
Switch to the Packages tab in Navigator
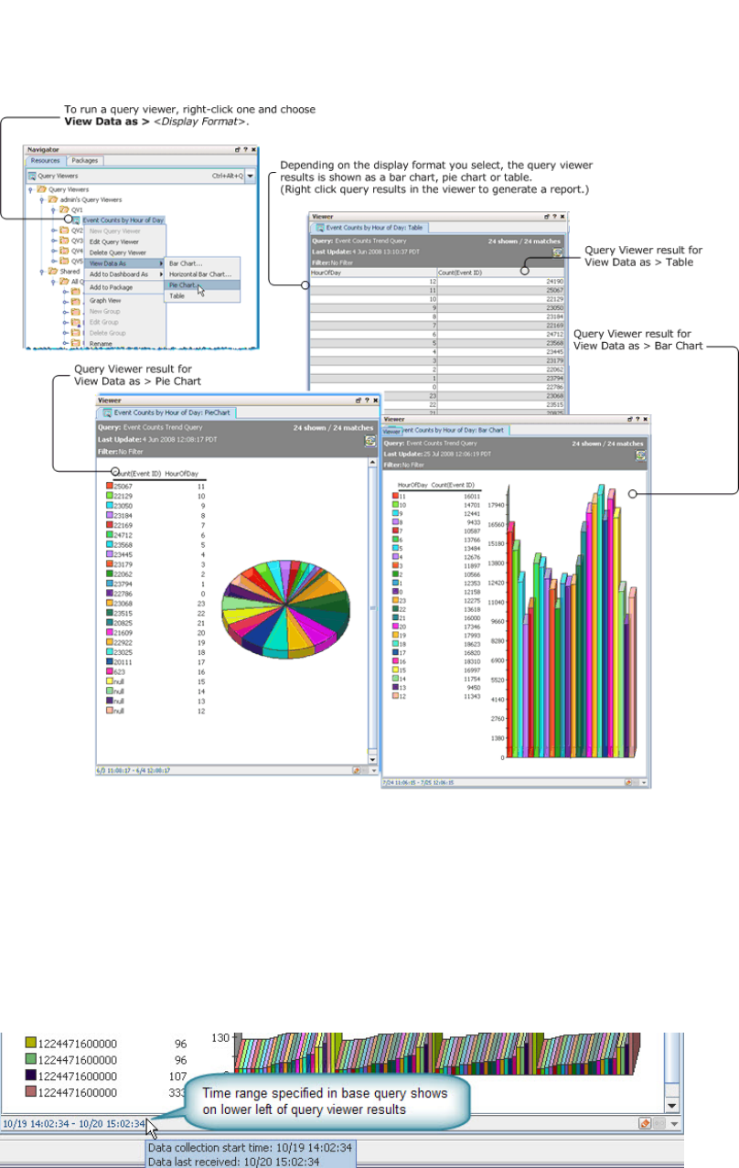85,160
